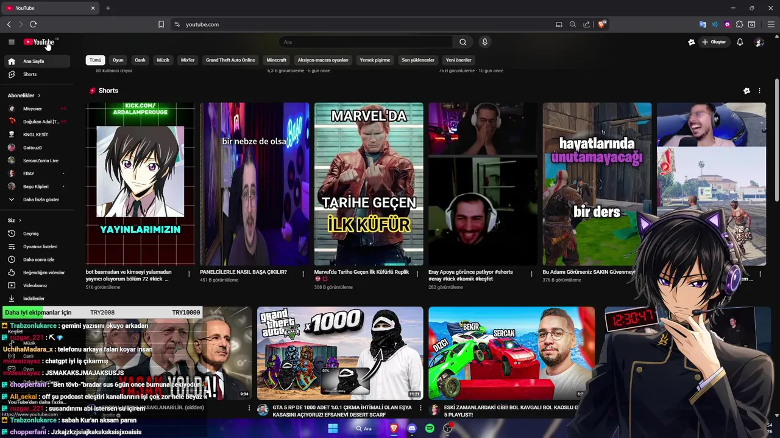Open MARVEL'DA İLK KÜFÜR short thumbnail
This screenshot has width=780, height=438.
click(x=369, y=184)
